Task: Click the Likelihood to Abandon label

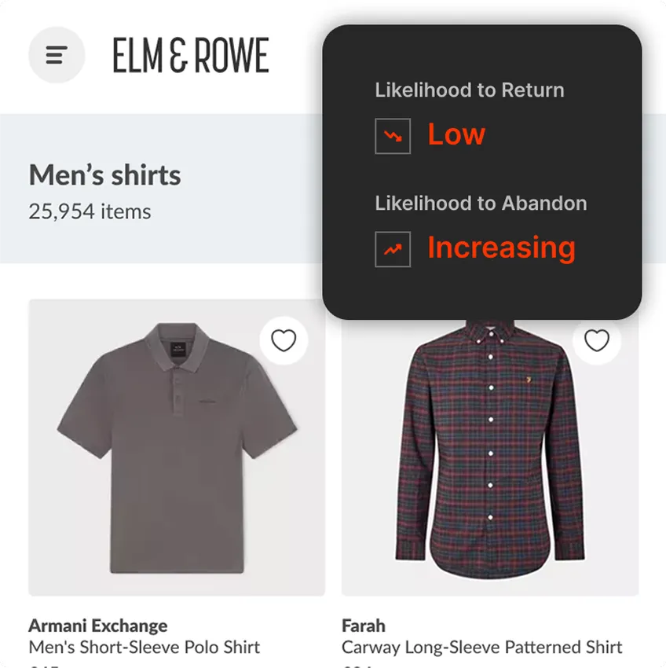Action: point(481,204)
